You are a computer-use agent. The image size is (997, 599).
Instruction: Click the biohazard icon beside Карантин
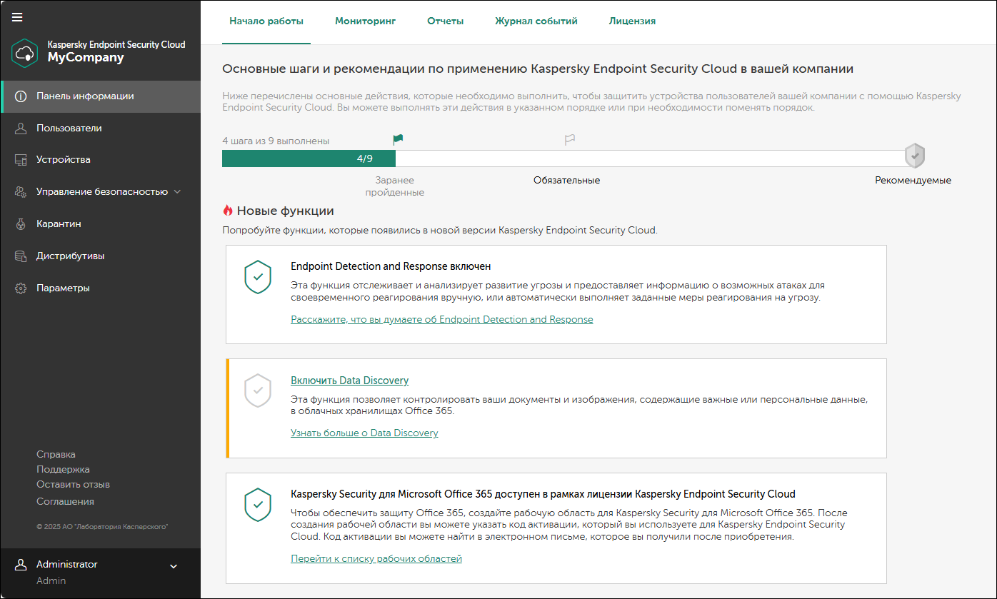pos(21,224)
